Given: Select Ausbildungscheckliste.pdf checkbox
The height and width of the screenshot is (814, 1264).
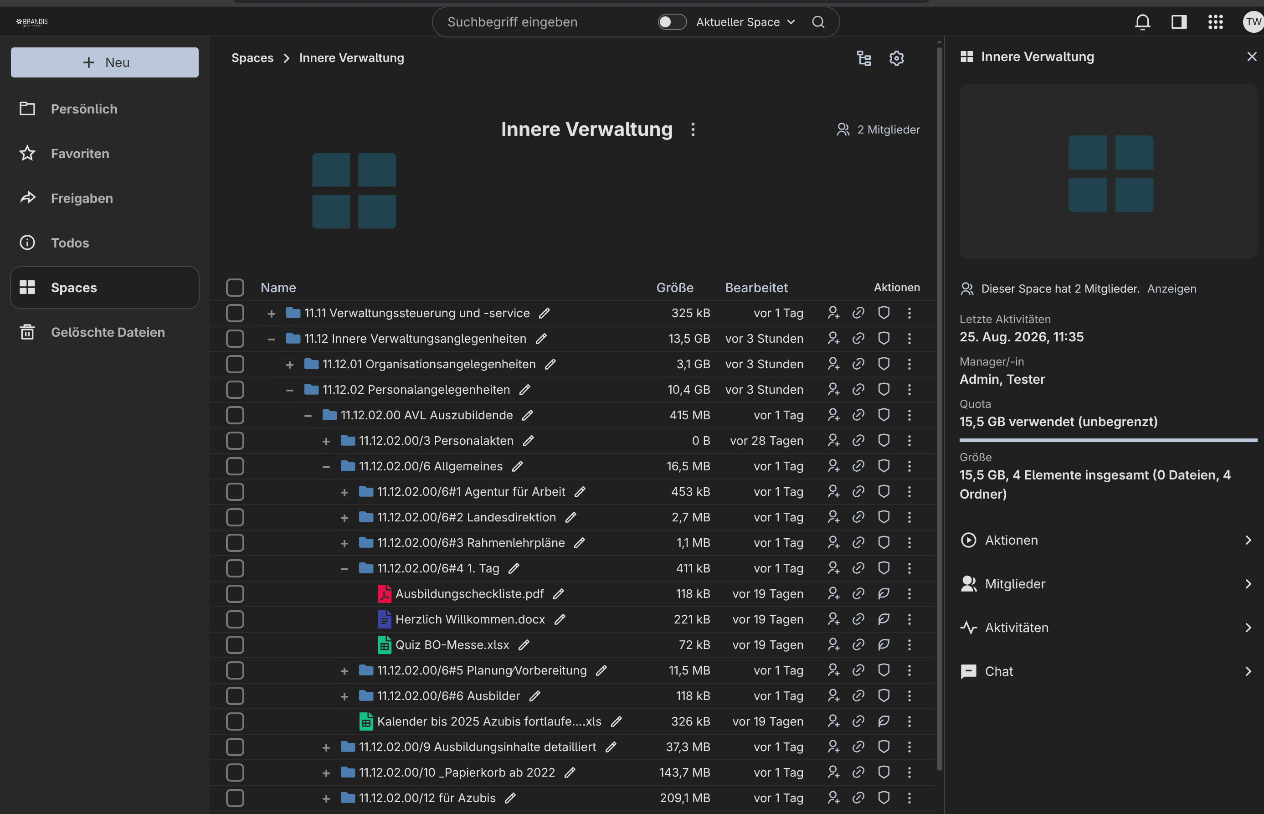Looking at the screenshot, I should (x=235, y=593).
